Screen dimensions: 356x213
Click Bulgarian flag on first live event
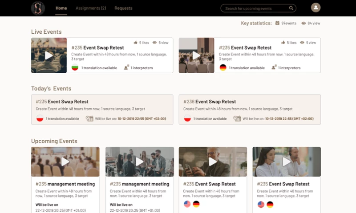(75, 67)
